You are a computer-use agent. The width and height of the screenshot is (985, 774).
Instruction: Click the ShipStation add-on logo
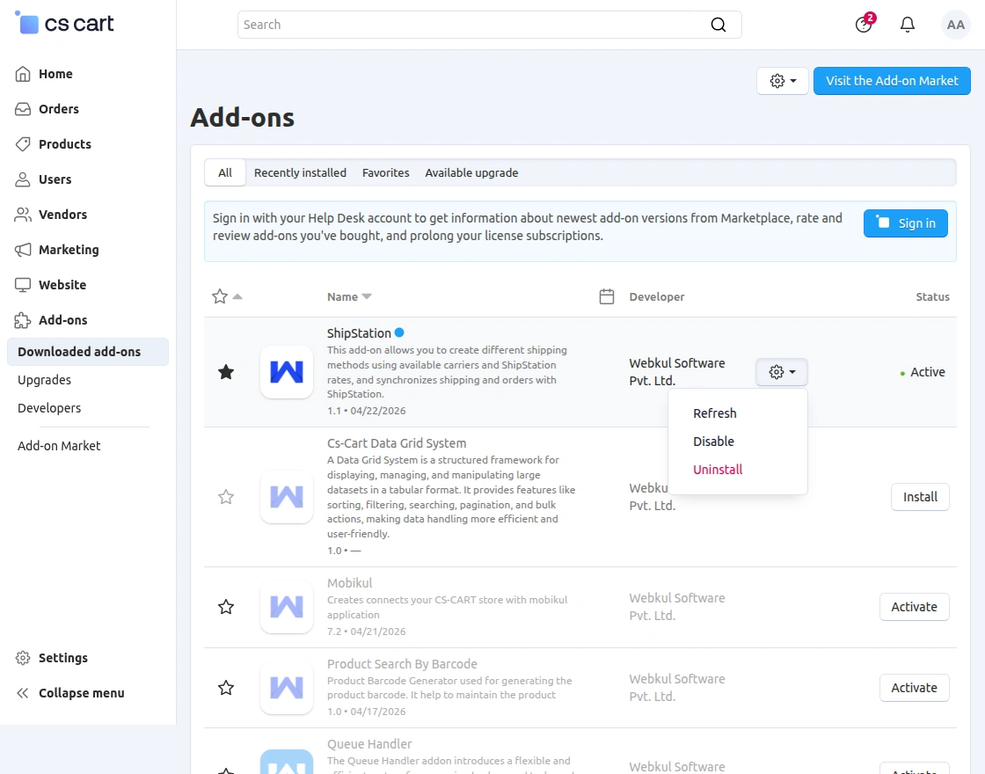[x=287, y=372]
